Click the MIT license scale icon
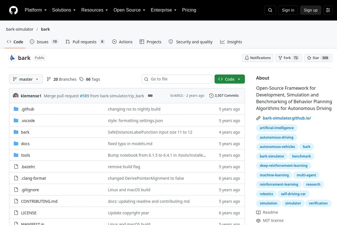The image size is (337, 225). pyautogui.click(x=258, y=220)
